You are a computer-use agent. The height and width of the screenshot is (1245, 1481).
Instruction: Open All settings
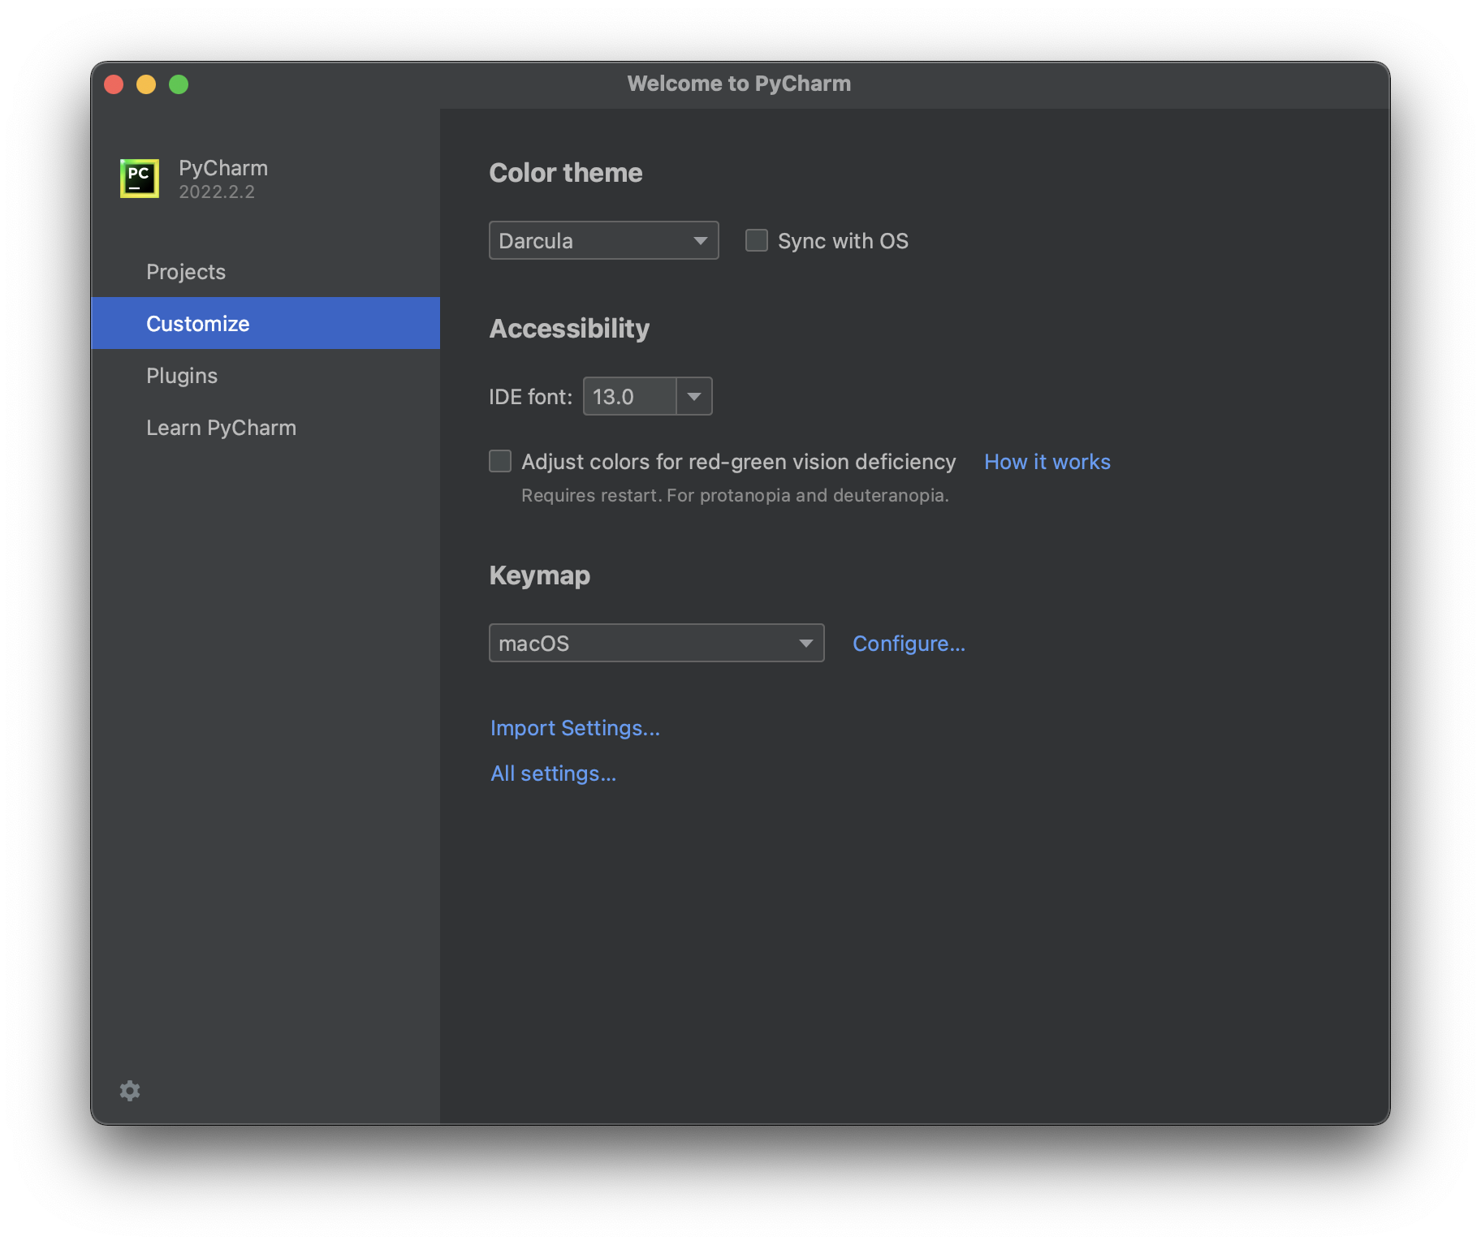(x=553, y=773)
